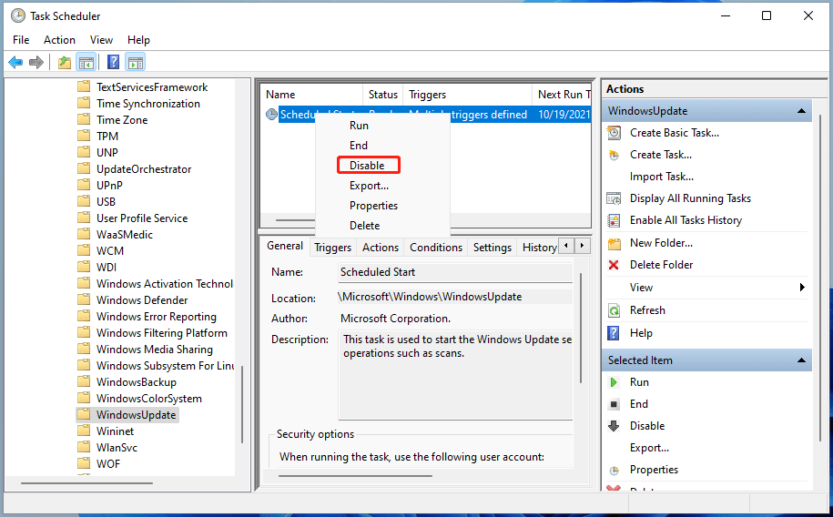Choose End in the context menu

(x=359, y=146)
